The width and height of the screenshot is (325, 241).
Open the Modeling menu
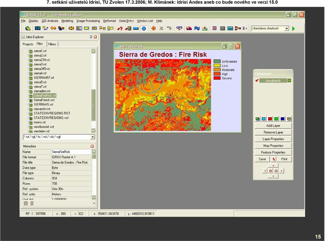point(67,21)
